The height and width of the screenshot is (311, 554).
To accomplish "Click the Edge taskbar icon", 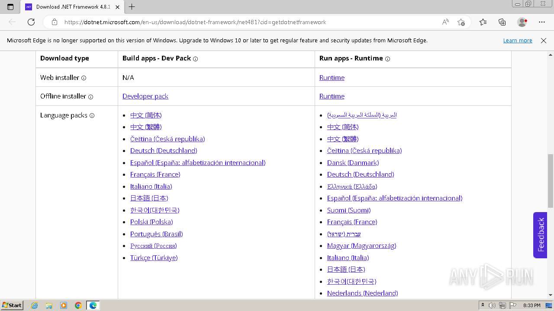I will click(93, 305).
